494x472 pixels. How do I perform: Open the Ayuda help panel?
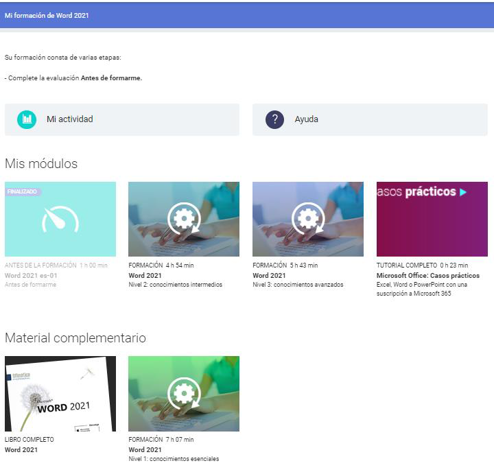pyautogui.click(x=370, y=120)
